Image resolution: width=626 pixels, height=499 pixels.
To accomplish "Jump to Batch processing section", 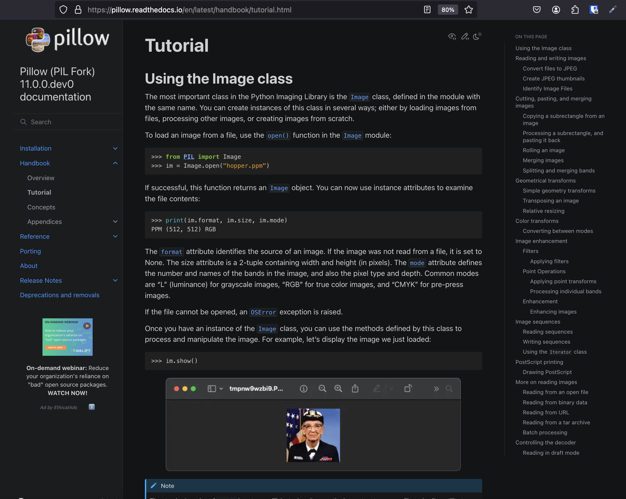I will tap(545, 433).
